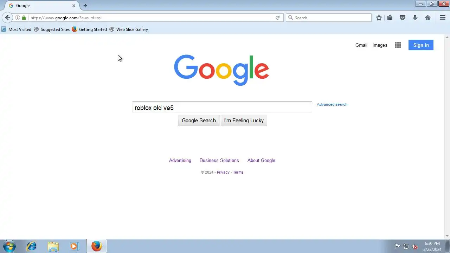Open Suggested Sites bookmark
Image resolution: width=450 pixels, height=253 pixels.
pos(52,30)
